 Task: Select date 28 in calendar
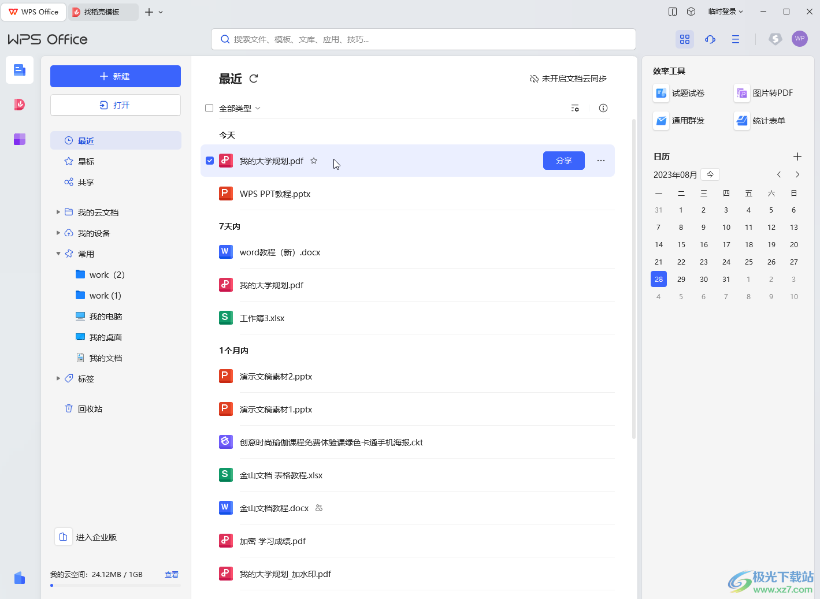click(659, 279)
